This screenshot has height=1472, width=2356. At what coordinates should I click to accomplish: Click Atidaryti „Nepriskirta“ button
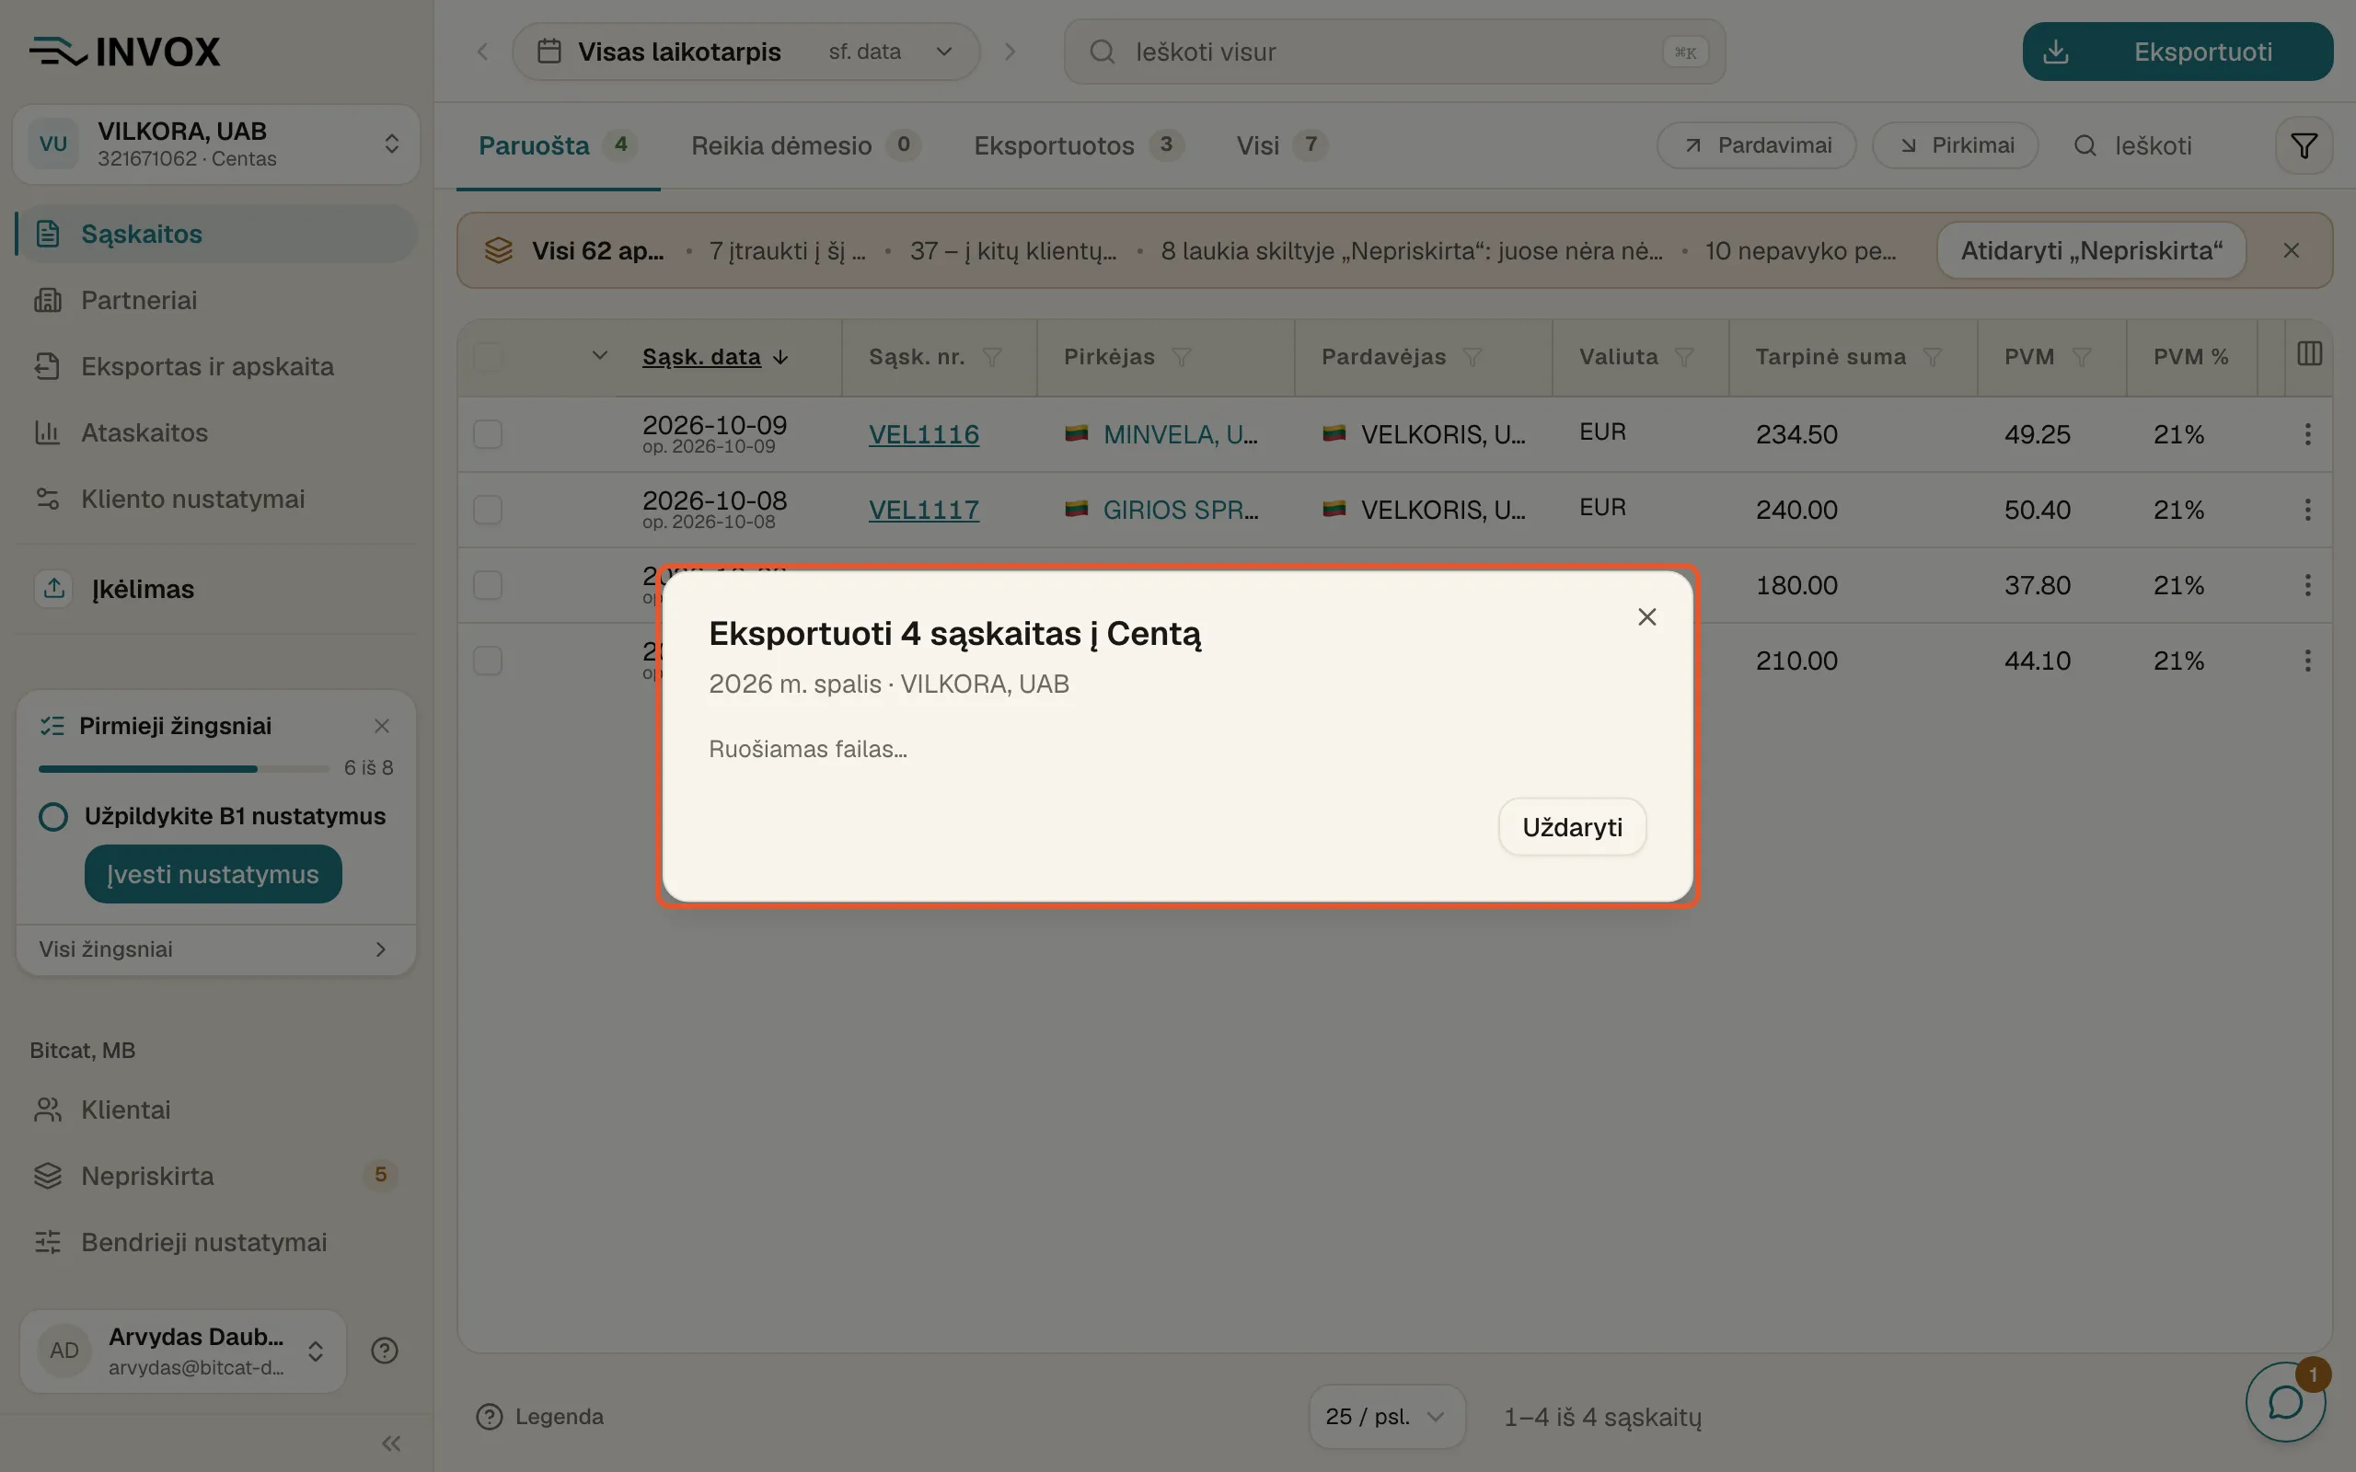click(2091, 250)
